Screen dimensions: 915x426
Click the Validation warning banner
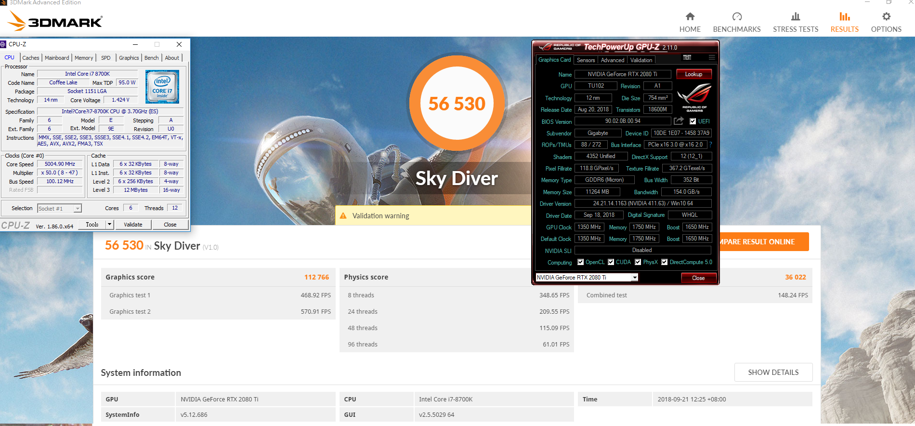[433, 216]
